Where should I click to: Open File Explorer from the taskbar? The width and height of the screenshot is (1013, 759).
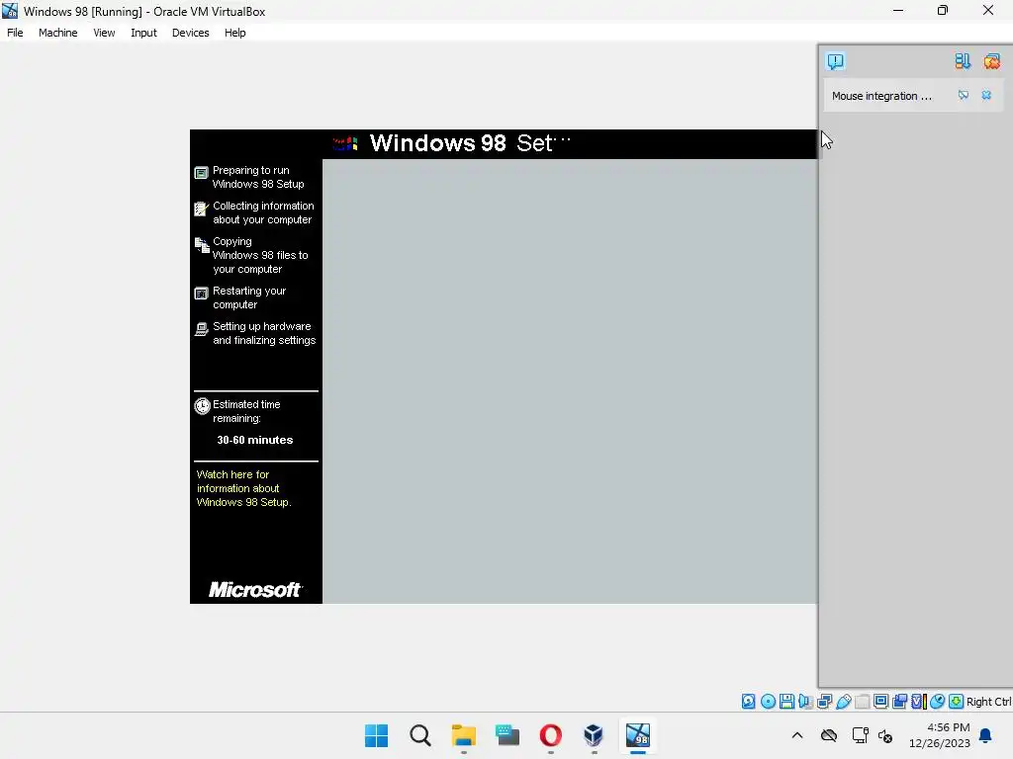tap(464, 735)
